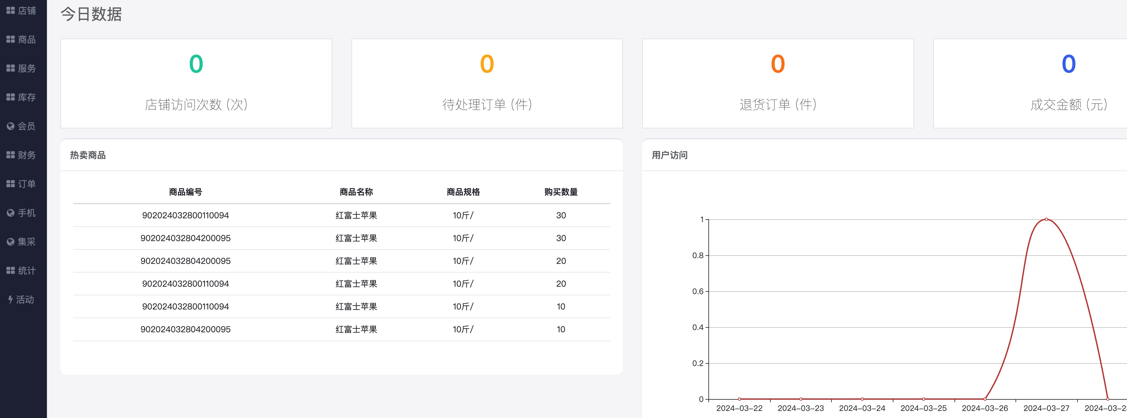Click the chart data point at 2024-03-22
Screen dimensions: 1127x418
click(x=739, y=399)
